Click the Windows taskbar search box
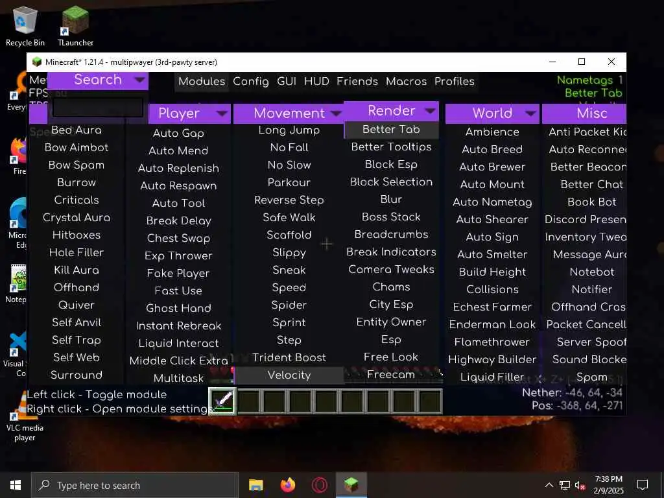Viewport: 664px width, 498px height. [x=135, y=485]
